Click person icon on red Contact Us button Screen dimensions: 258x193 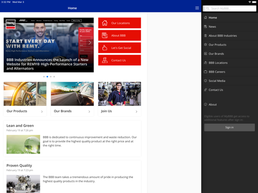105,60
